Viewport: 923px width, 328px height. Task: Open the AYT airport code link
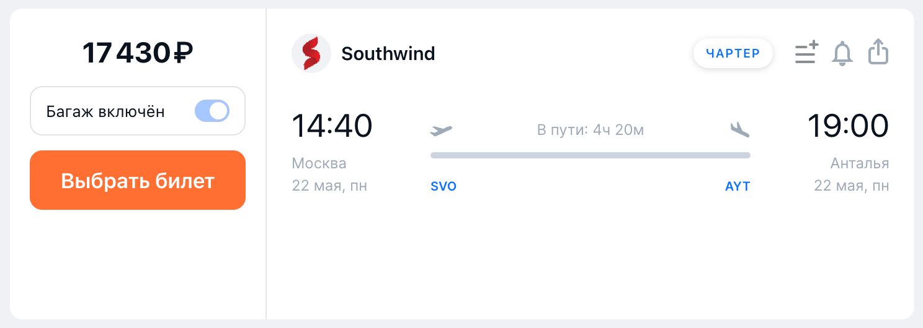click(738, 186)
